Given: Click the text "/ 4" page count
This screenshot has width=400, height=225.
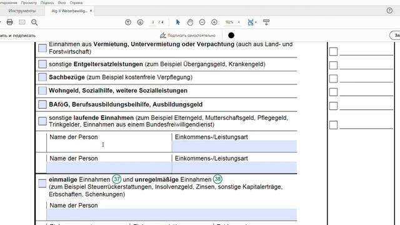Looking at the screenshot, I should coord(161,22).
